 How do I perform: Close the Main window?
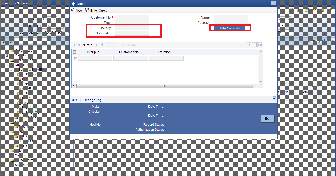(x=274, y=3)
